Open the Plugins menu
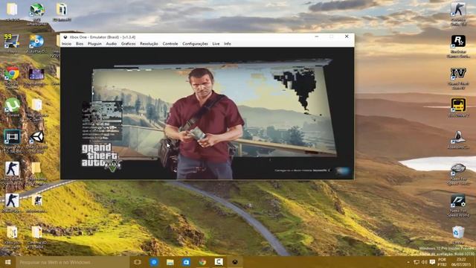This screenshot has width=476, height=268. [x=94, y=44]
